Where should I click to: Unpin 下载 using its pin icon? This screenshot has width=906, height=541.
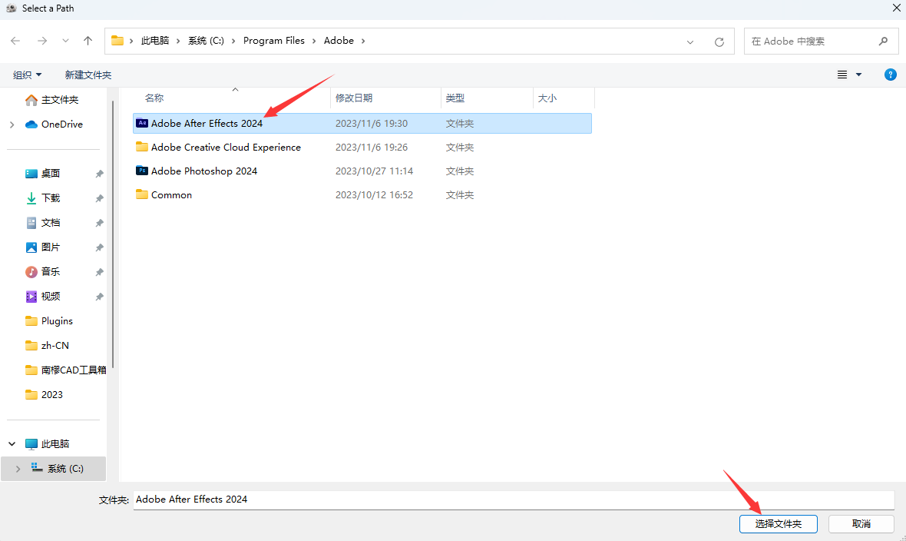coord(99,198)
